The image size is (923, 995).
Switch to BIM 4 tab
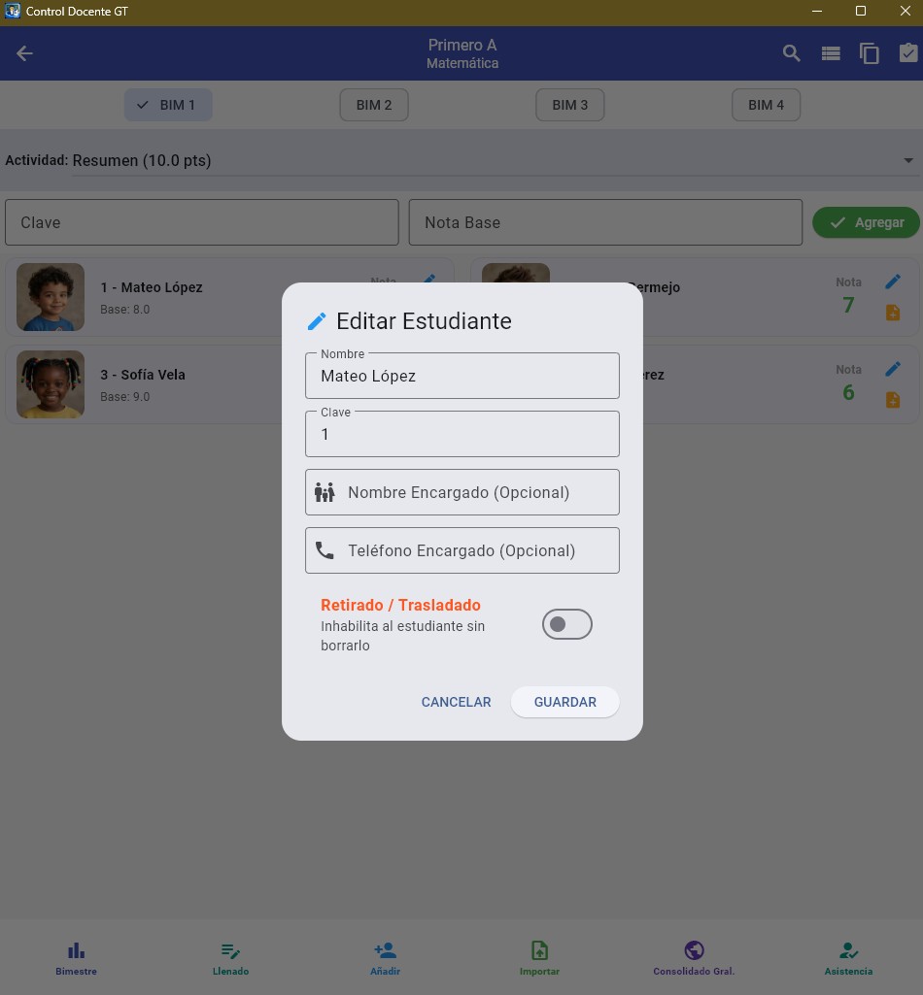pos(766,105)
